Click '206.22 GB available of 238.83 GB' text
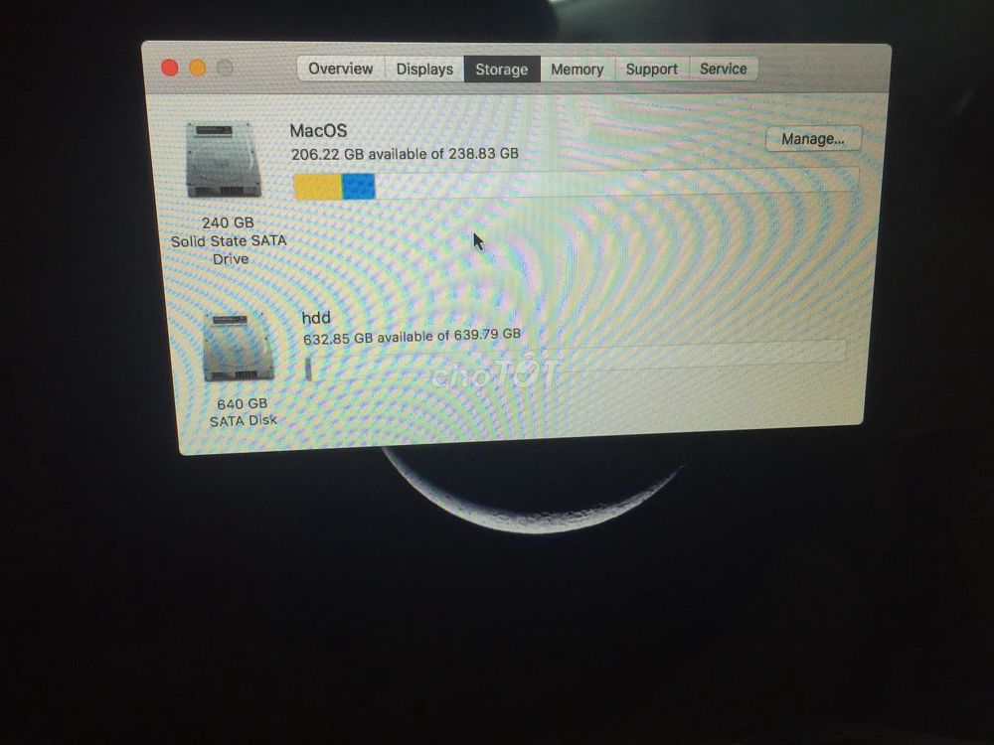 [405, 154]
